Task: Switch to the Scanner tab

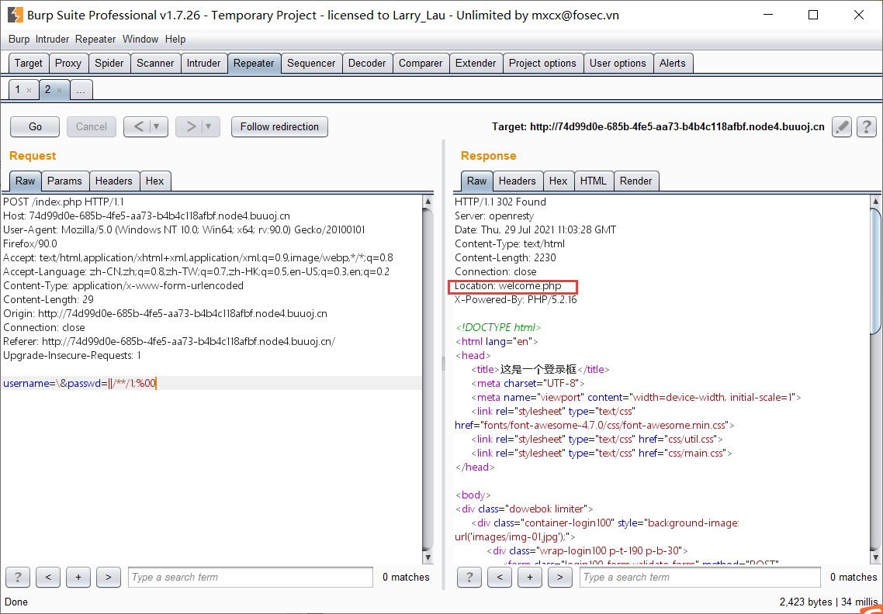Action: (x=155, y=63)
